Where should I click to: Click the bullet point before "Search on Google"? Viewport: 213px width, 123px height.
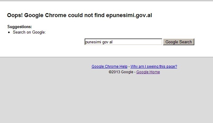(9, 32)
